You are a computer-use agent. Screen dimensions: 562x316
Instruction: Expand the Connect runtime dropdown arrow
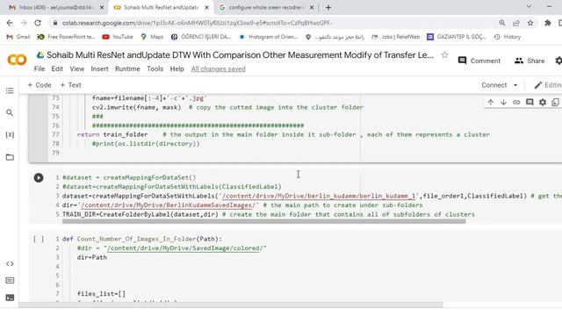pyautogui.click(x=515, y=85)
